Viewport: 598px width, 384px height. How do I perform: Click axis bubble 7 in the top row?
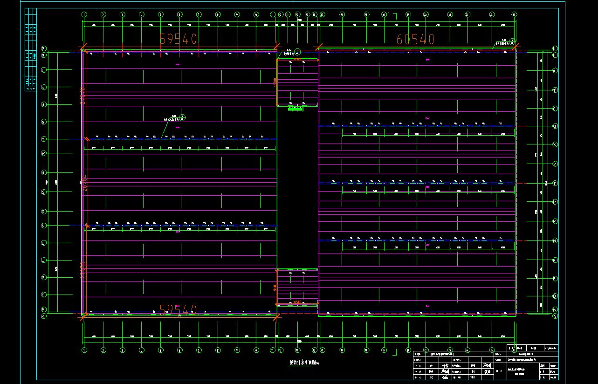(199, 14)
